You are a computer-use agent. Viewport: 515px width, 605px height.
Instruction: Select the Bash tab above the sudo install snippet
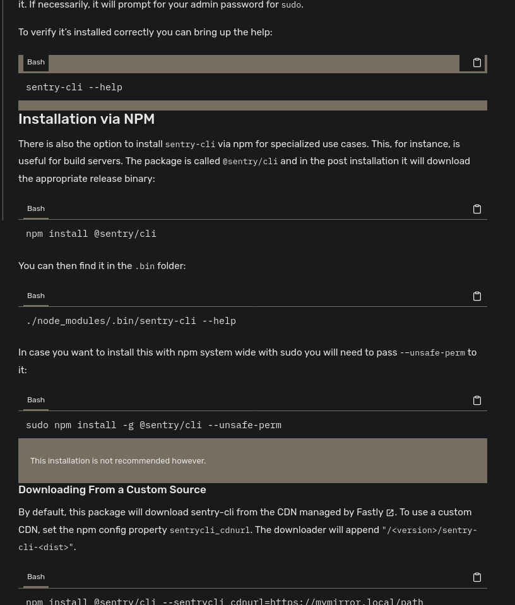[x=36, y=400]
